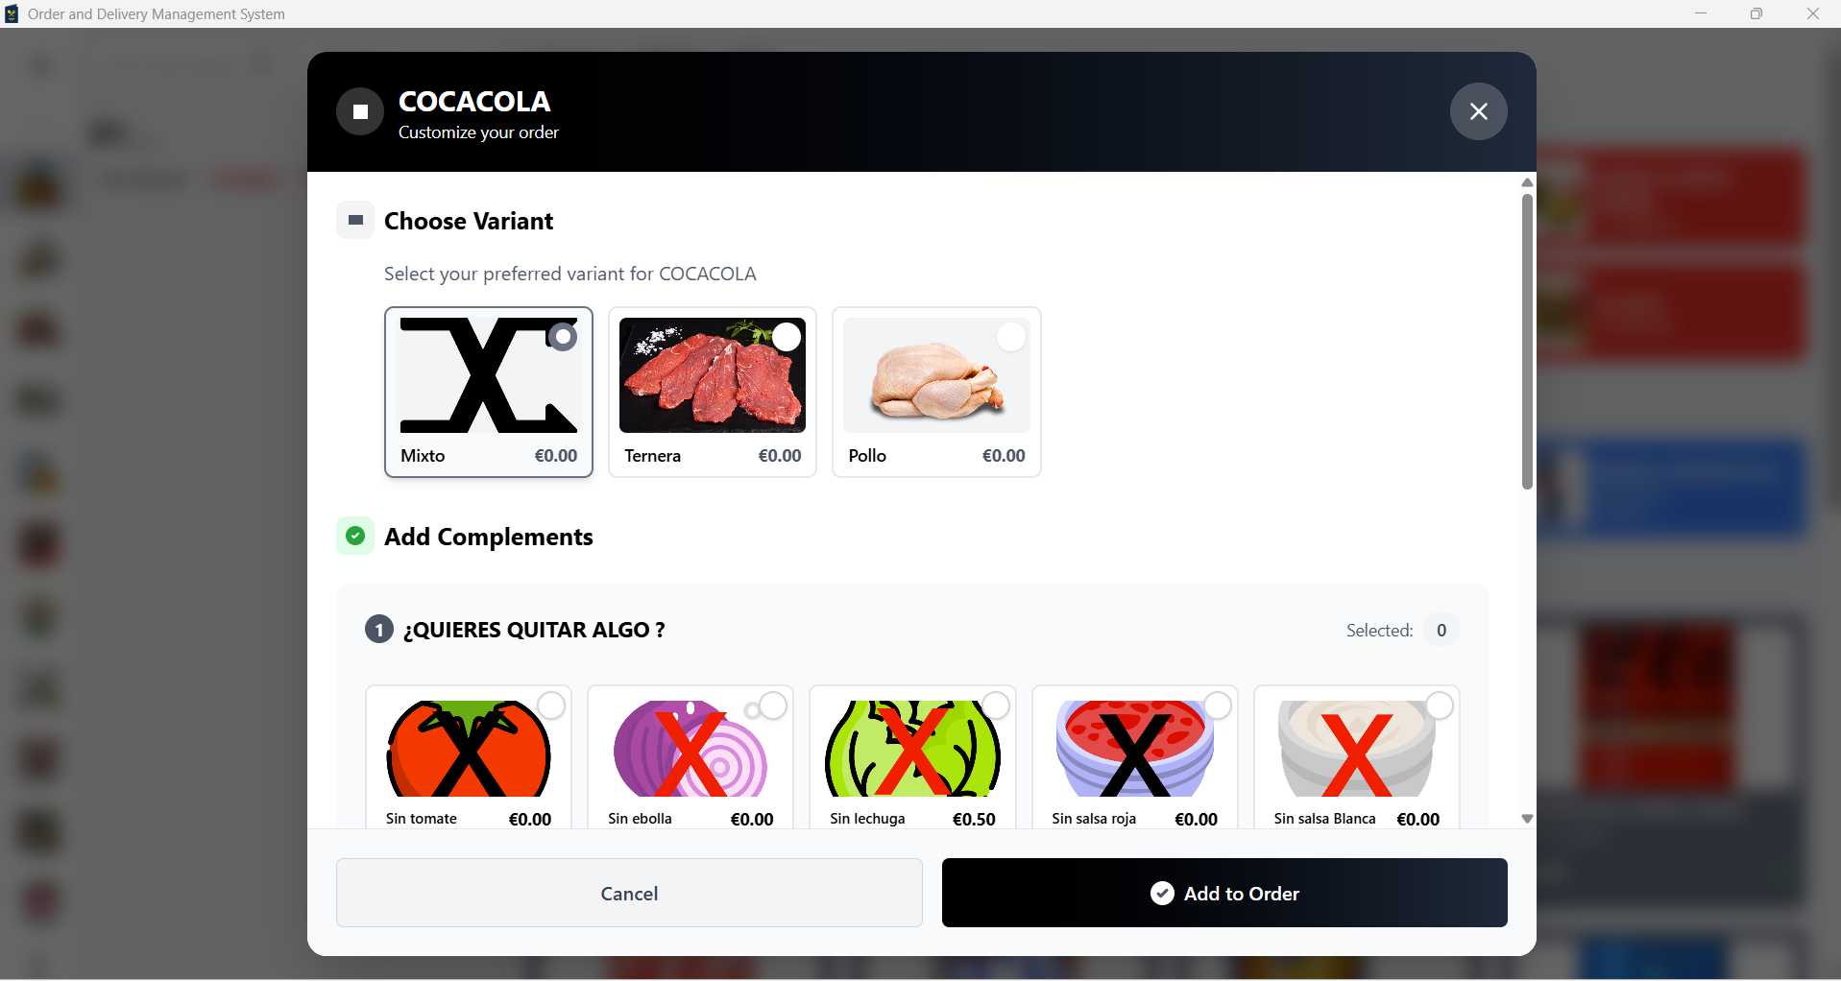Screen dimensions: 1841x981
Task: Click the Pollo chicken thumbnail image
Action: [936, 375]
